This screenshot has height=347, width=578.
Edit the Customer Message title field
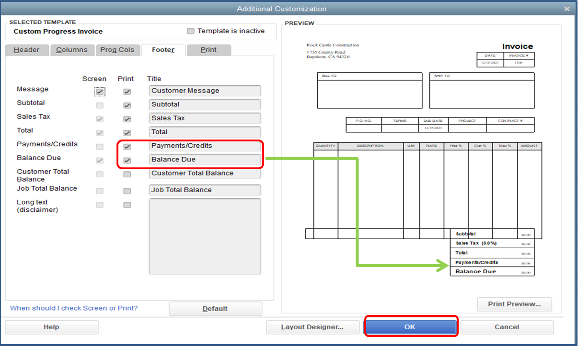[x=205, y=91]
